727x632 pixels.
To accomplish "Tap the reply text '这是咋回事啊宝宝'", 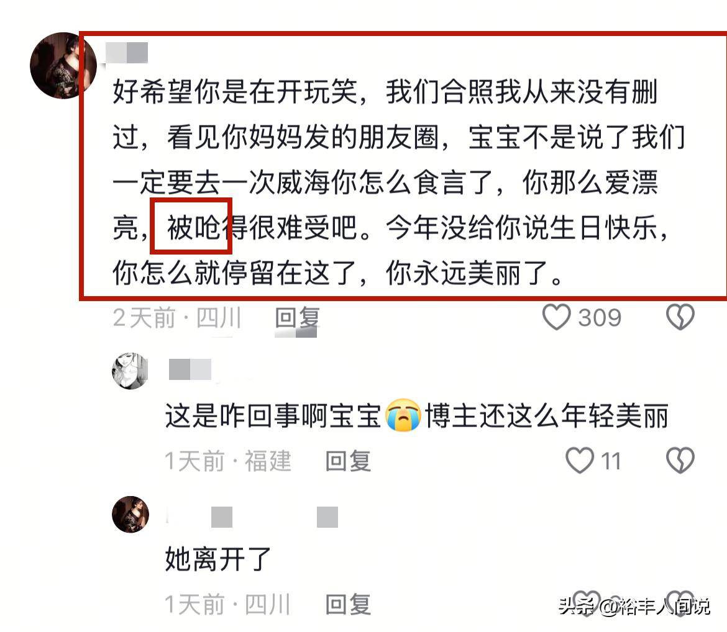I will 273,415.
